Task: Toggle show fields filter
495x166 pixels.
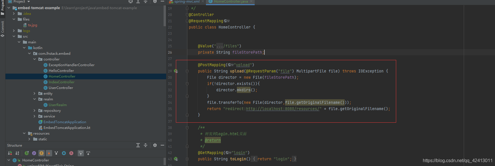Action: pos(42,153)
